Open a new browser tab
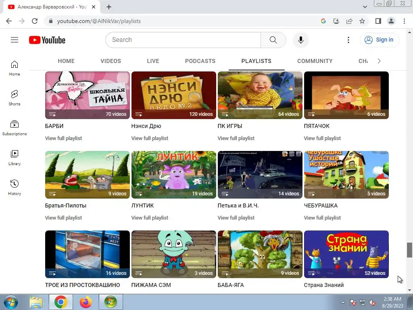 (109, 7)
